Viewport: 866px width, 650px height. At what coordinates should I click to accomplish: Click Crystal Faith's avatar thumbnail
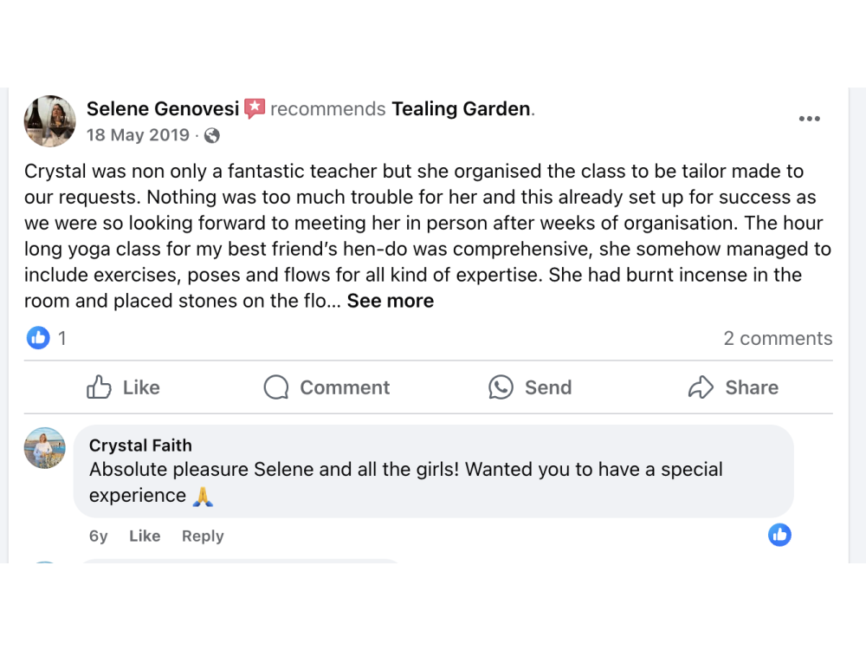(x=44, y=448)
